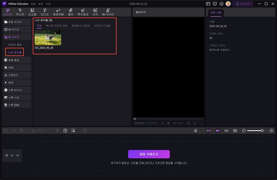Screen dimensions: 277x180
Task: Open the 오디오 (Audio) tab
Action: [x=45, y=12]
